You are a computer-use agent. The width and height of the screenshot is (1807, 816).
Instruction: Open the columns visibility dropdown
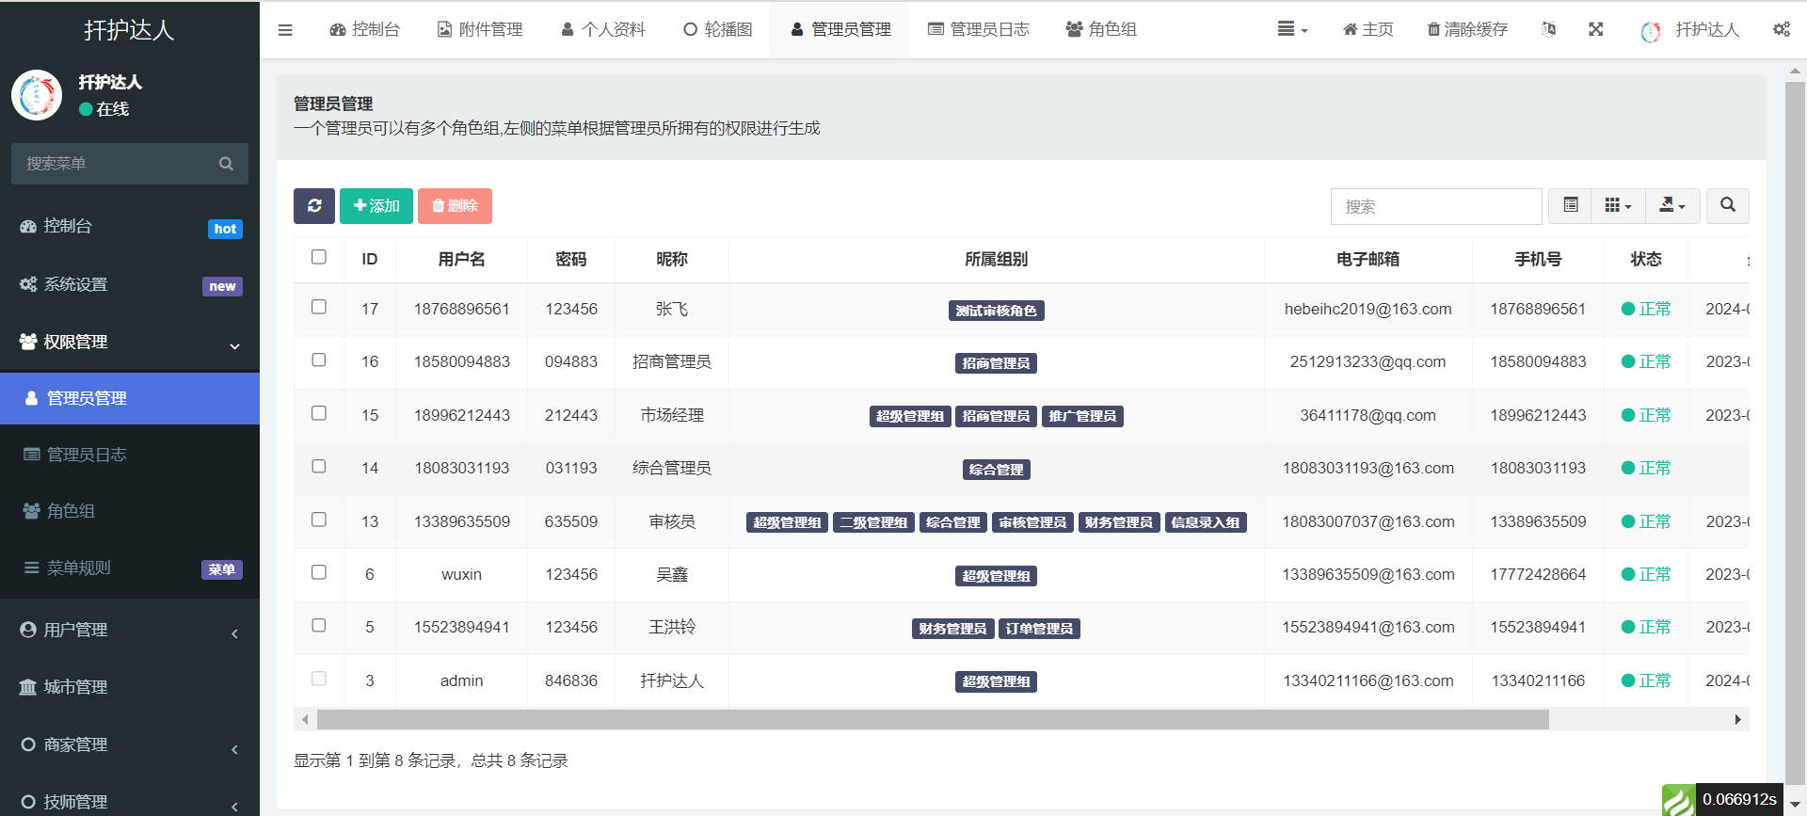pos(1617,205)
